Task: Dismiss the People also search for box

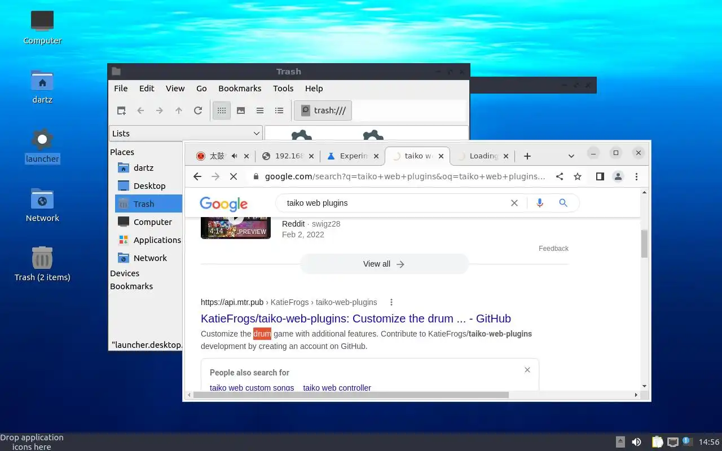Action: point(527,370)
